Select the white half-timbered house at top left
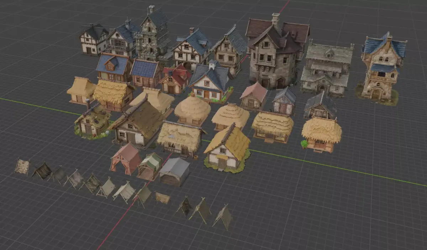The height and width of the screenshot is (250, 427). pyautogui.click(x=94, y=39)
